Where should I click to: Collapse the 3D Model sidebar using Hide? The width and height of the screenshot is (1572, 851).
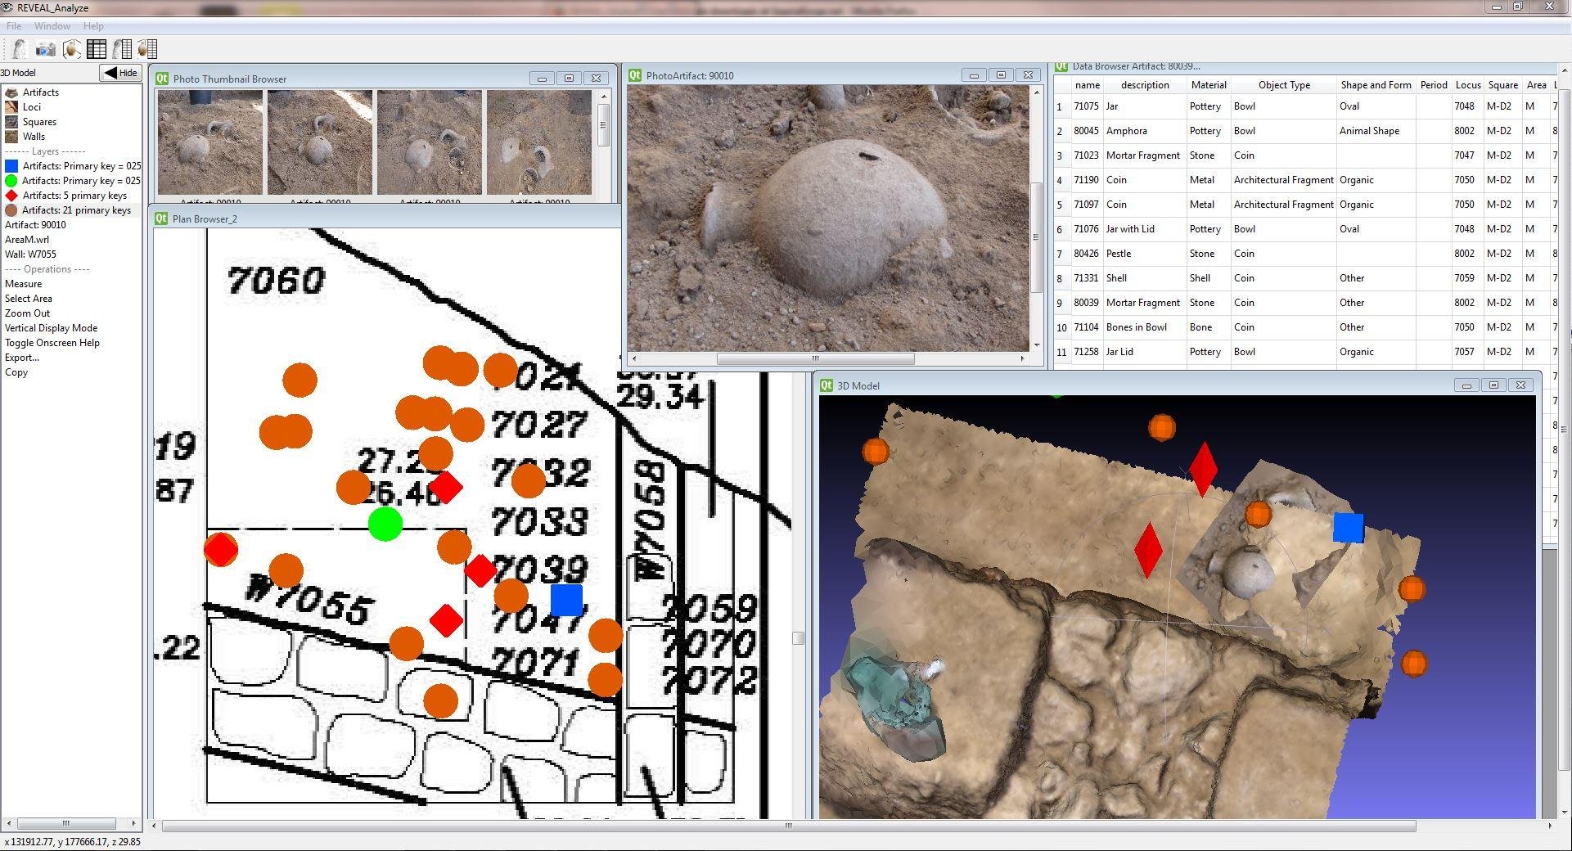(120, 72)
